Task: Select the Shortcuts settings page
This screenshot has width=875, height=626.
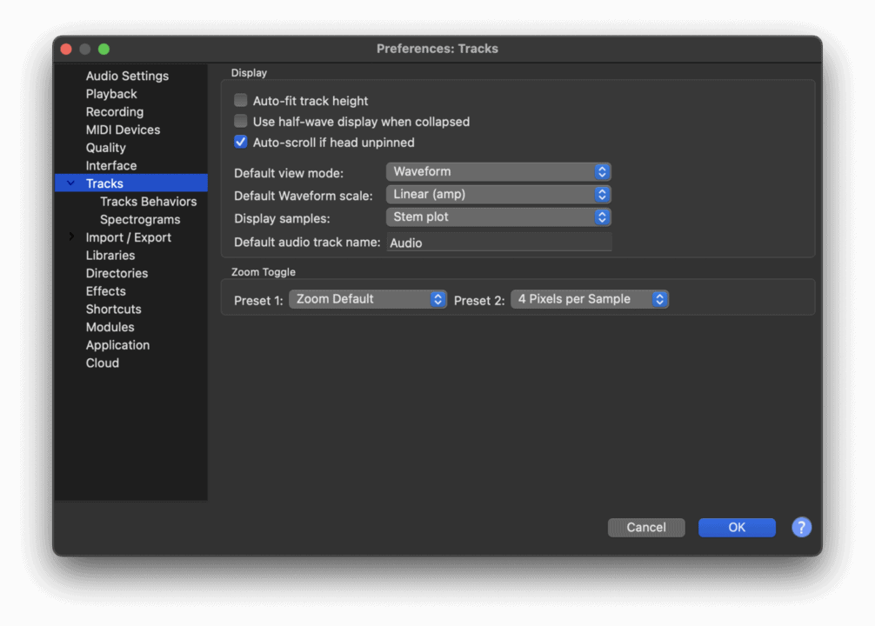Action: tap(114, 309)
